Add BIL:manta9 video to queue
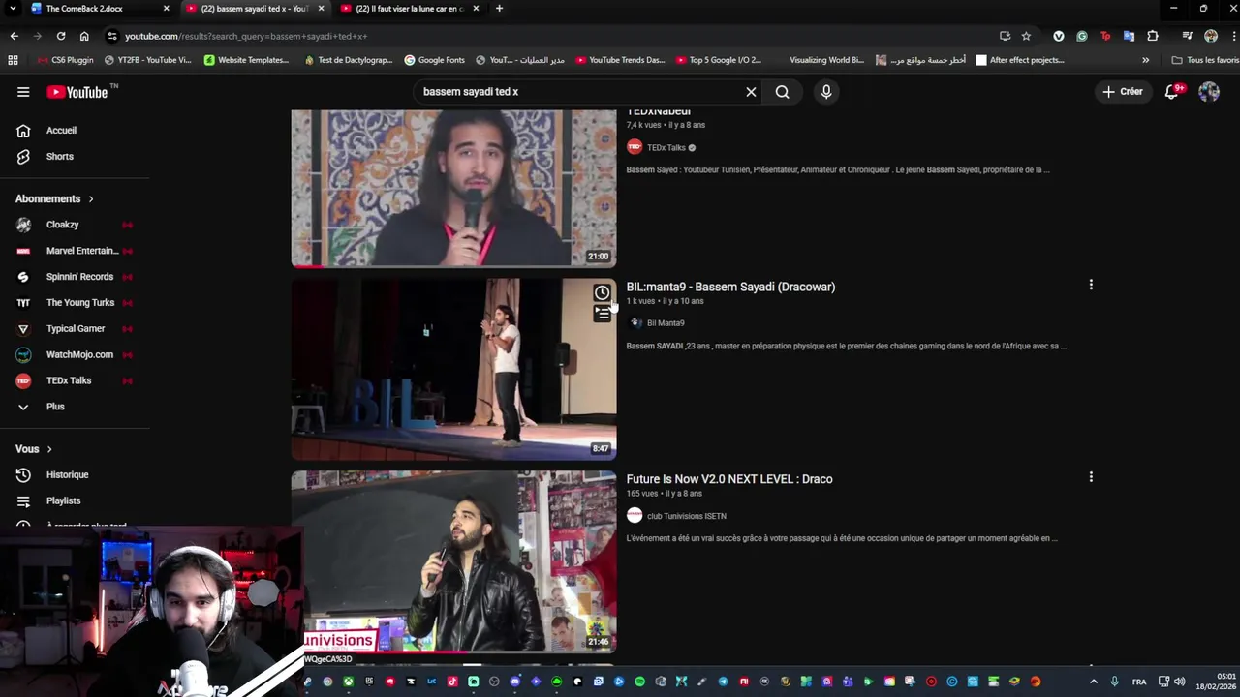The width and height of the screenshot is (1240, 697). 602,314
